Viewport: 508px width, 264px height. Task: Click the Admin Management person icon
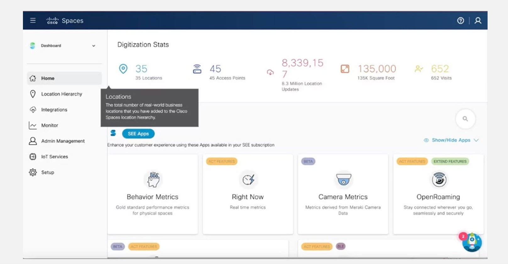click(33, 141)
